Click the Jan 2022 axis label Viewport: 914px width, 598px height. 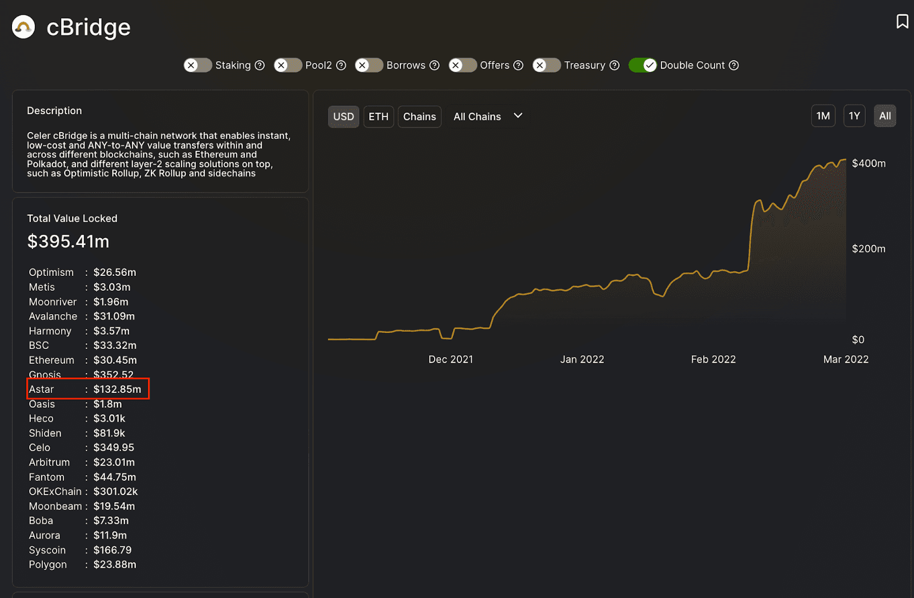click(582, 359)
